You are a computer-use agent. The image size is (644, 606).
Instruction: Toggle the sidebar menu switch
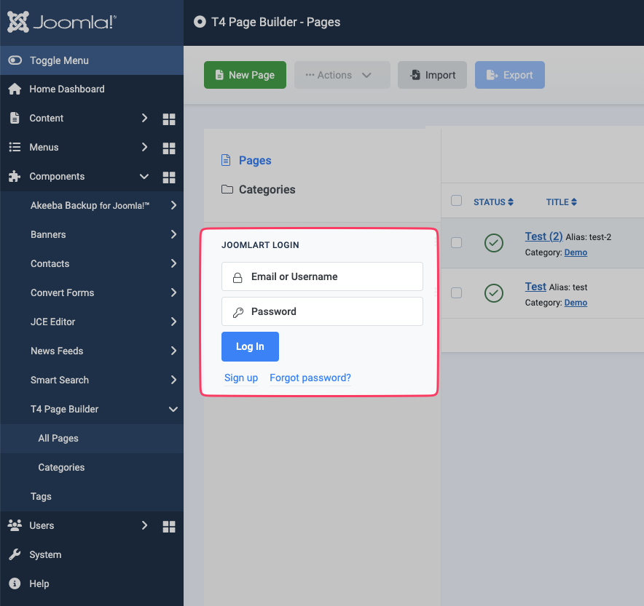pyautogui.click(x=15, y=60)
